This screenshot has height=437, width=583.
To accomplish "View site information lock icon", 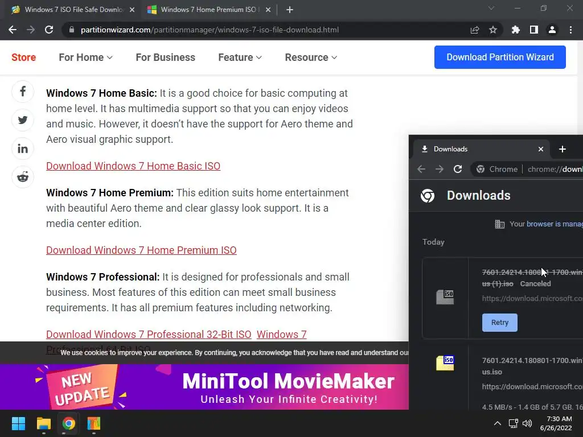I will [x=72, y=30].
